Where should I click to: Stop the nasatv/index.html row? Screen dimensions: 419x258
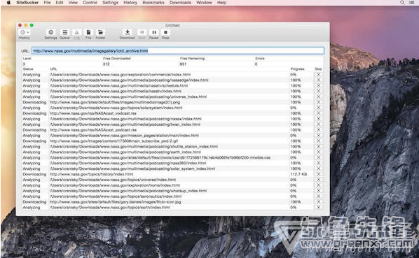click(x=318, y=91)
